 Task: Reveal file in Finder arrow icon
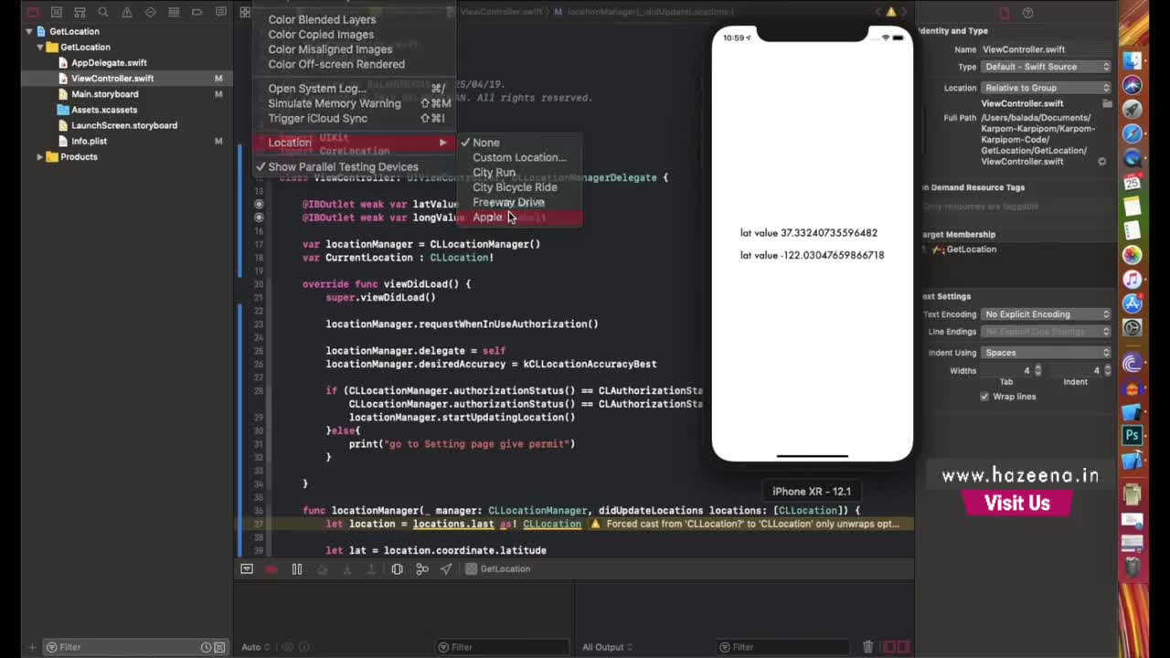1101,162
